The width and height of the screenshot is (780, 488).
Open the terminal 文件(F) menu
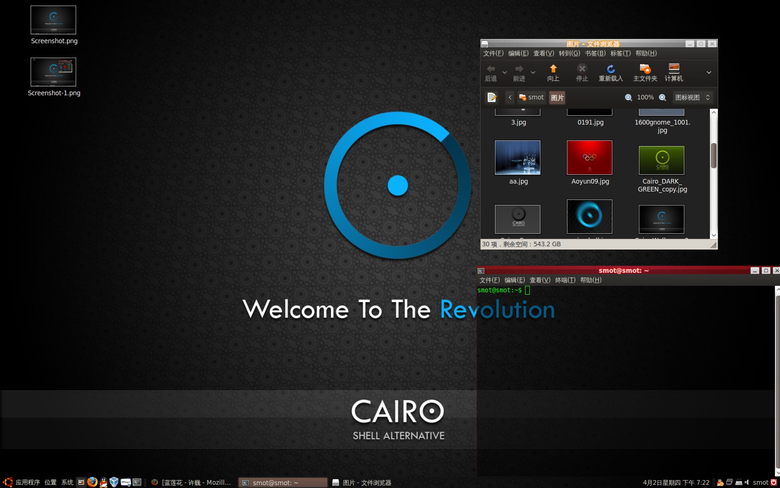[x=489, y=280]
